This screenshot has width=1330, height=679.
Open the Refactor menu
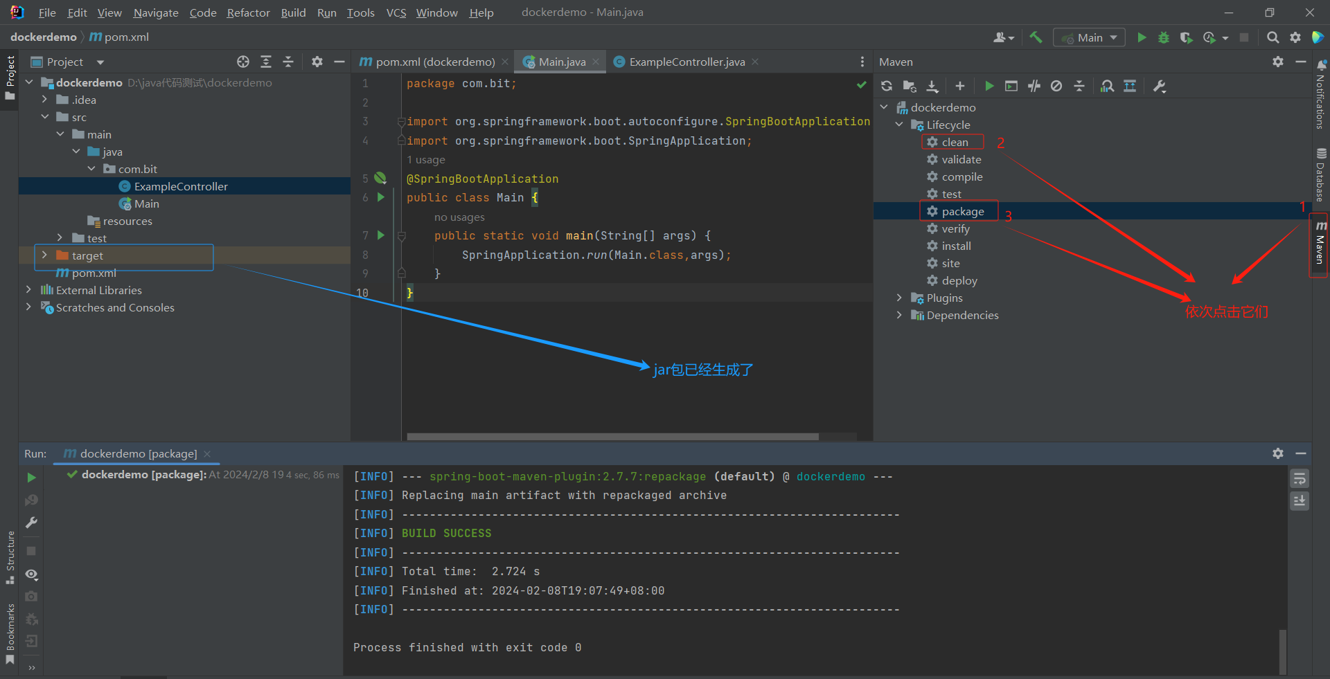[248, 12]
